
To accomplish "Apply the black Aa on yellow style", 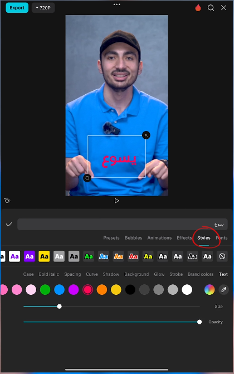I will pyautogui.click(x=44, y=256).
